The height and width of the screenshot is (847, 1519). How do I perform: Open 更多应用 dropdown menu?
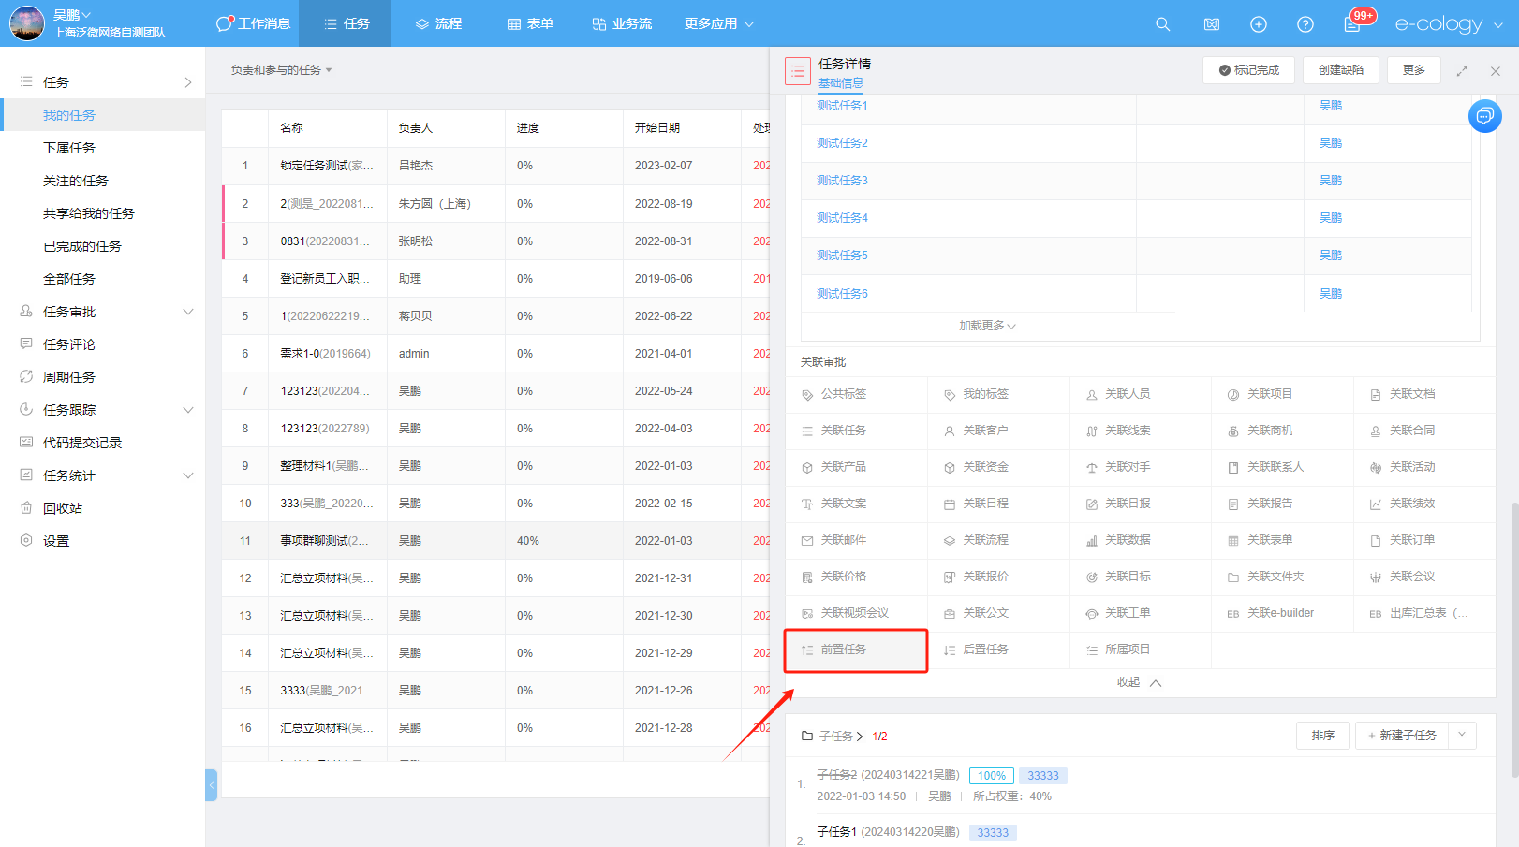pyautogui.click(x=719, y=23)
